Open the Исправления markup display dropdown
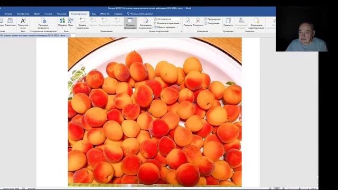 tap(168, 19)
